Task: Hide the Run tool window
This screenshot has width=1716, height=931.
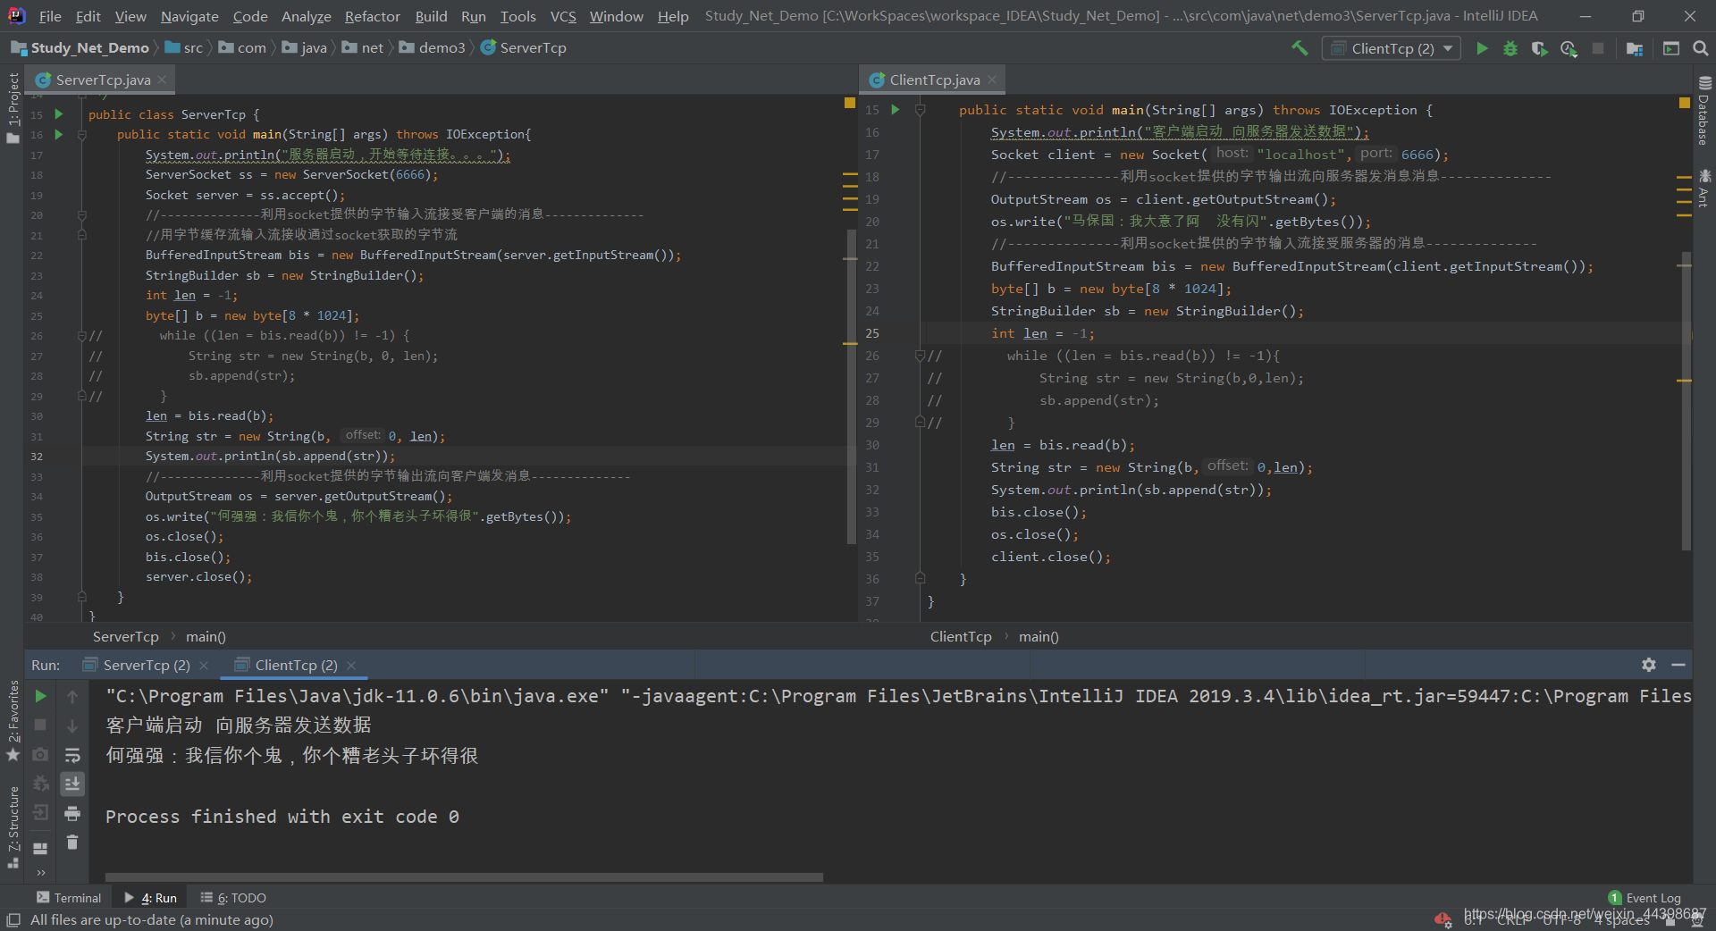Action: point(1678,665)
